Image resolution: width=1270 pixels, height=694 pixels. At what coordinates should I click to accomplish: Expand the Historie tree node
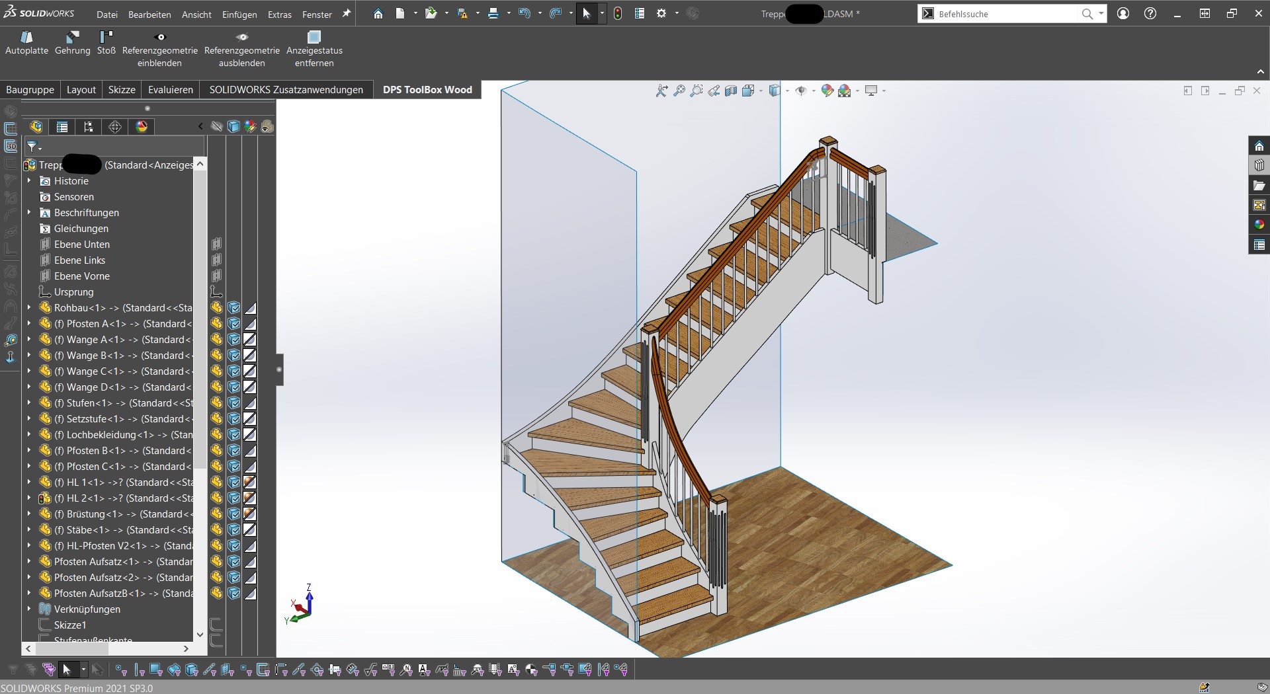(29, 180)
